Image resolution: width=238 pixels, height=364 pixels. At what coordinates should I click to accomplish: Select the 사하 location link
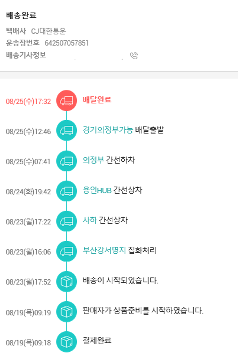tap(89, 220)
